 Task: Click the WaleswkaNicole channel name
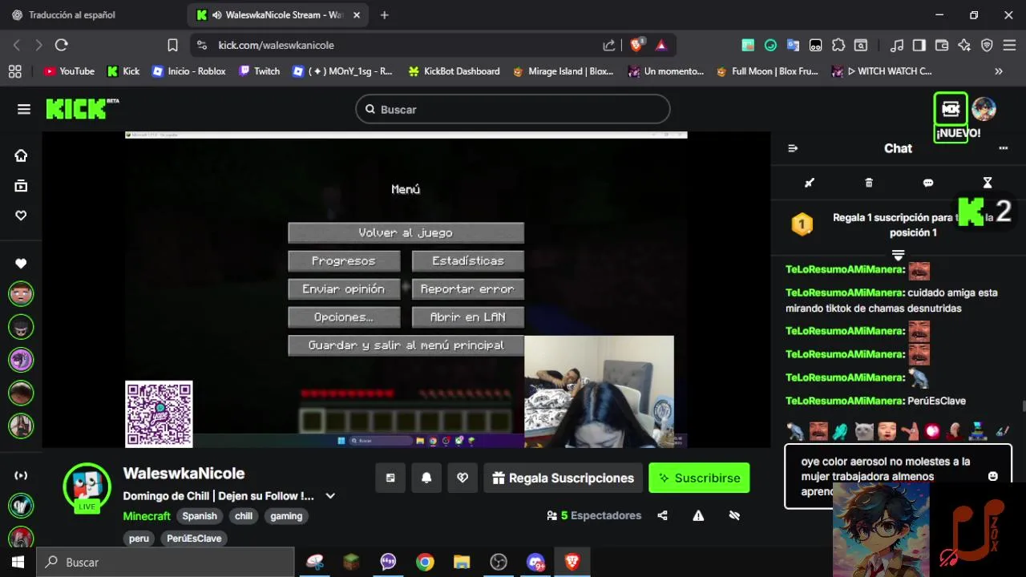pyautogui.click(x=184, y=474)
